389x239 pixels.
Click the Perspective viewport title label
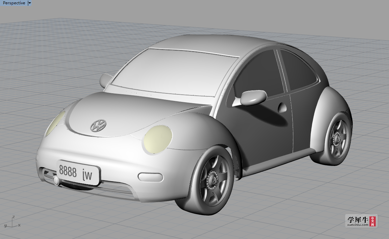click(14, 3)
